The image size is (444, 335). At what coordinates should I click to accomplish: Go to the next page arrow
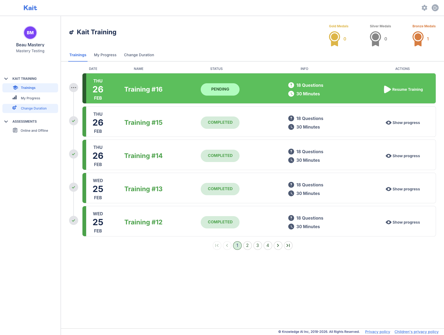[x=278, y=246]
